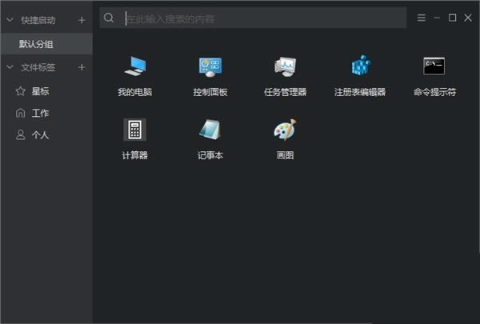The image size is (480, 324).
Task: Maximize the launcher window
Action: pyautogui.click(x=452, y=18)
